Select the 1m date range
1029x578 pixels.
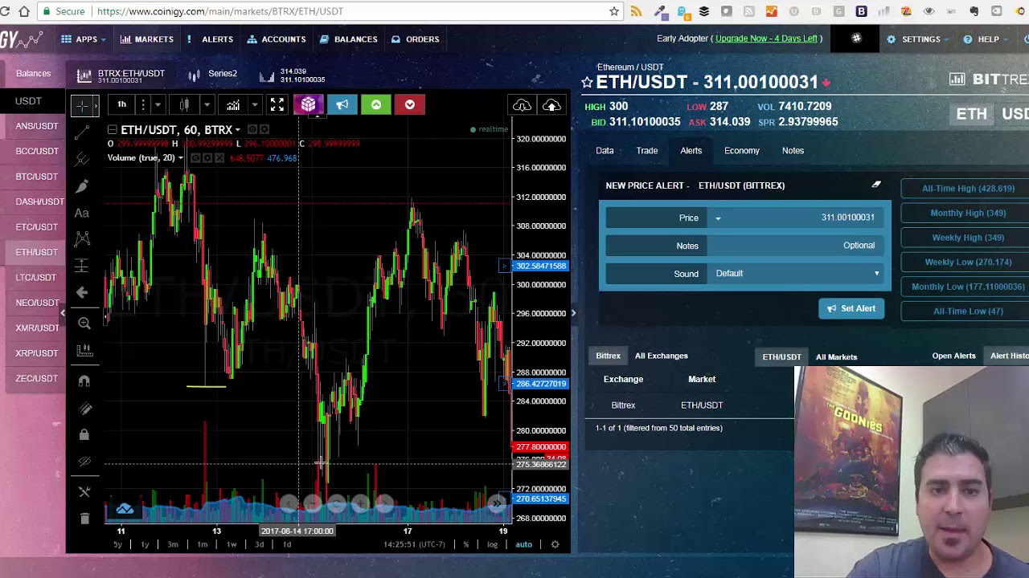point(203,544)
